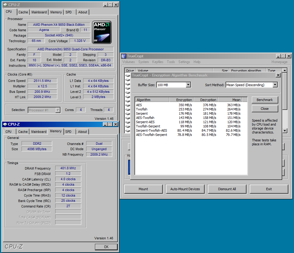Viewport: 294px width, 253px height.
Task: Click the Exit button in TrueCrypt
Action: [x=269, y=189]
